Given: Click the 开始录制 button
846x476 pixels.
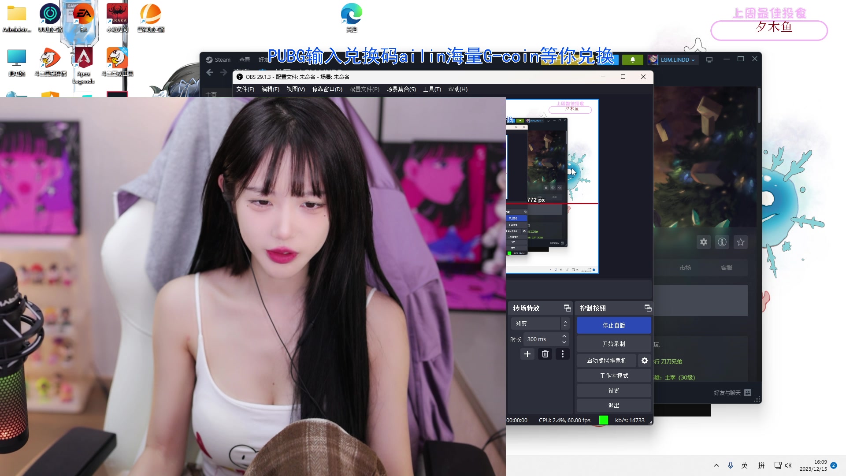Looking at the screenshot, I should click(614, 344).
